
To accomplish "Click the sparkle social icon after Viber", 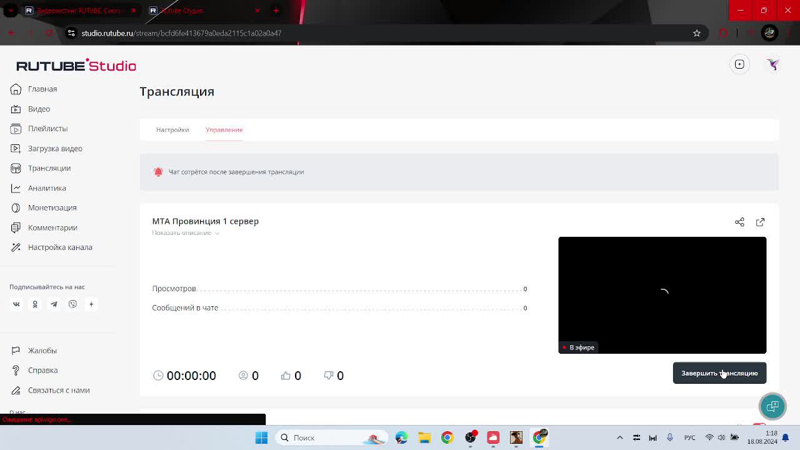I will click(x=91, y=304).
